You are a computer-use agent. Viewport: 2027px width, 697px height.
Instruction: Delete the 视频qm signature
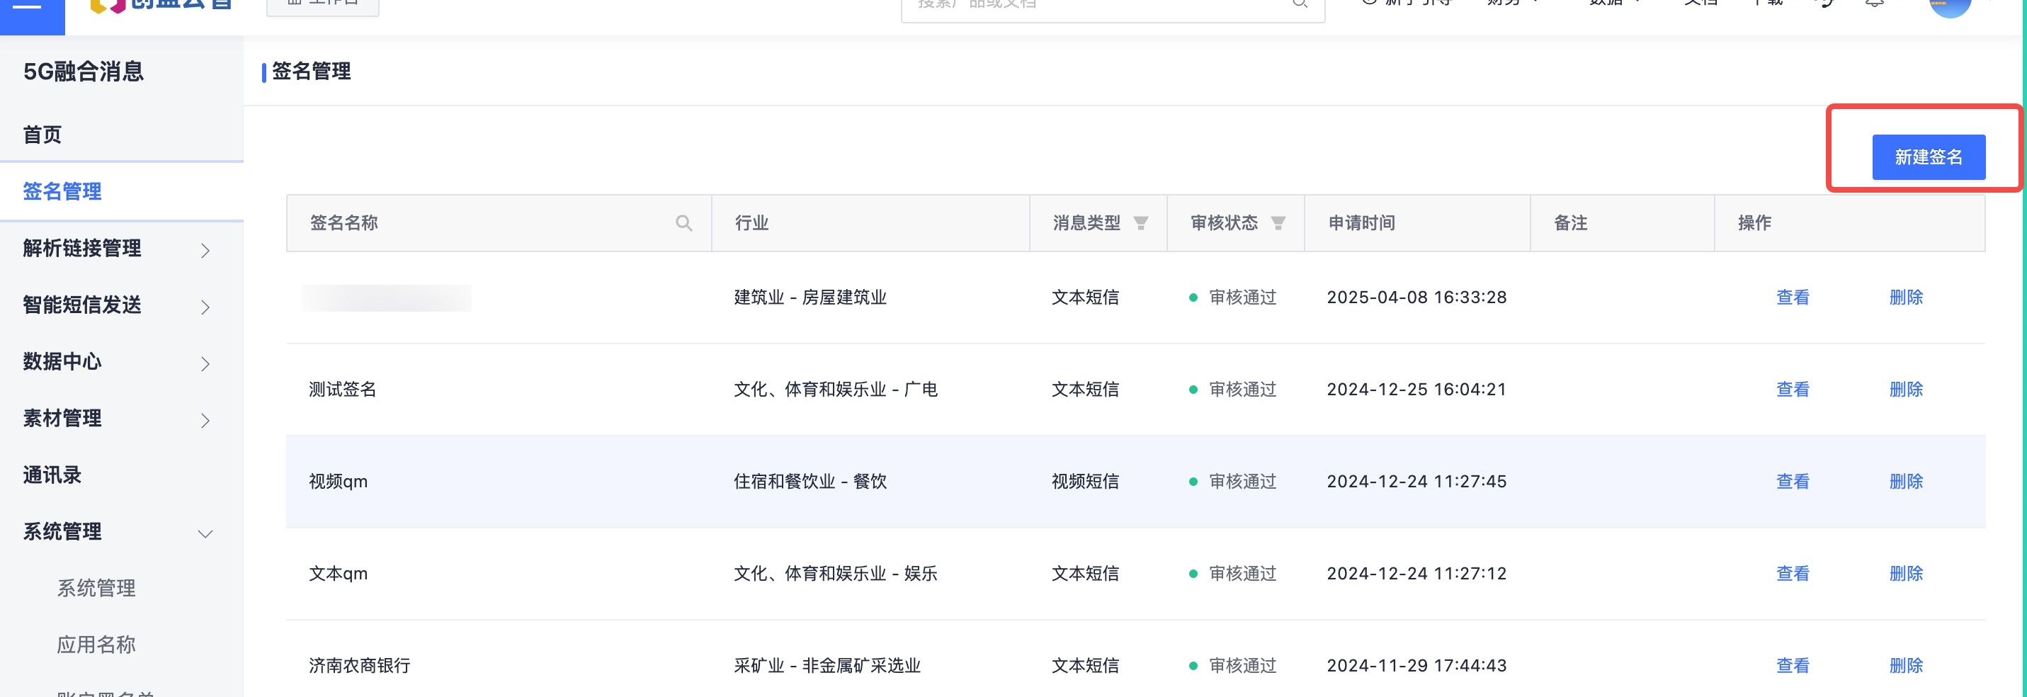pos(1905,482)
